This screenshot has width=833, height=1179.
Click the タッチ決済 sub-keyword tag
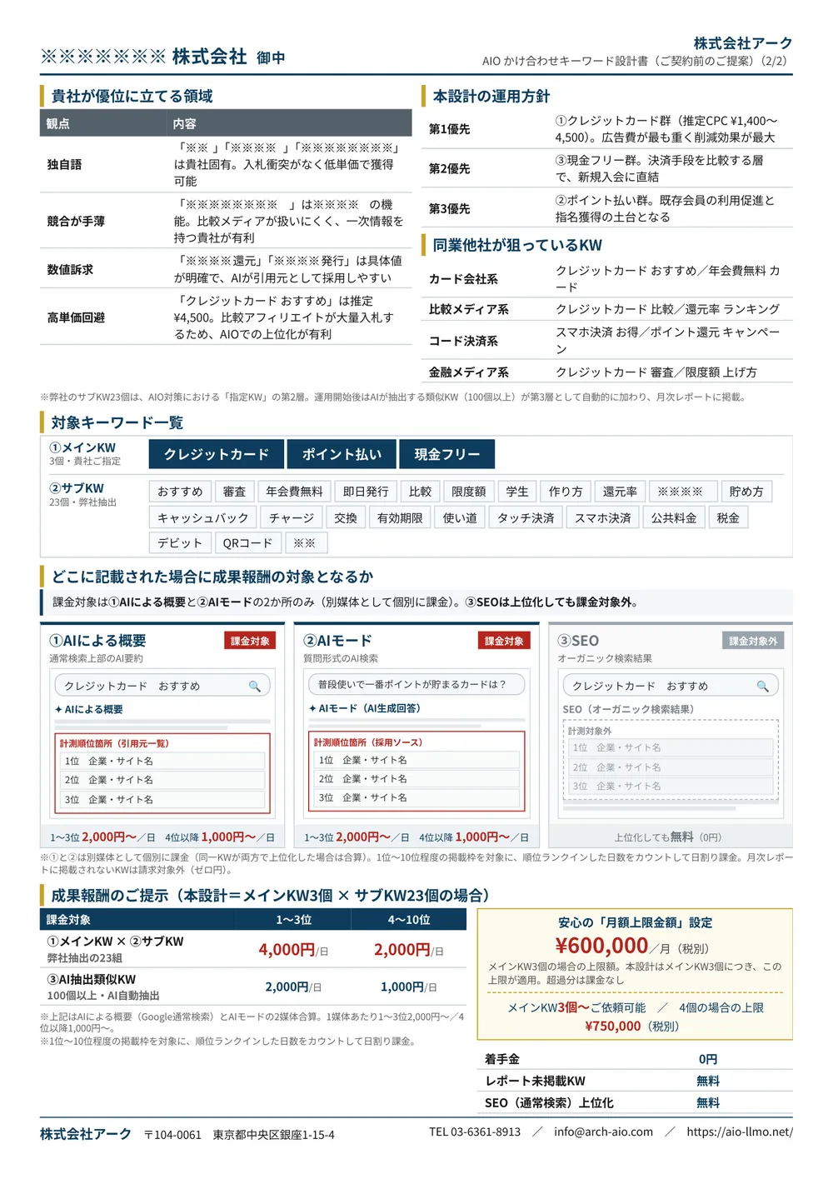tap(526, 518)
